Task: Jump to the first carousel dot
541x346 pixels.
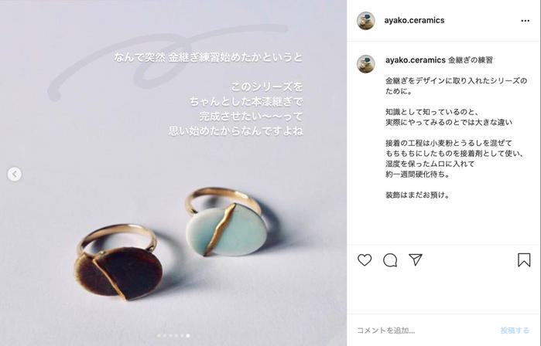Action: tap(159, 335)
